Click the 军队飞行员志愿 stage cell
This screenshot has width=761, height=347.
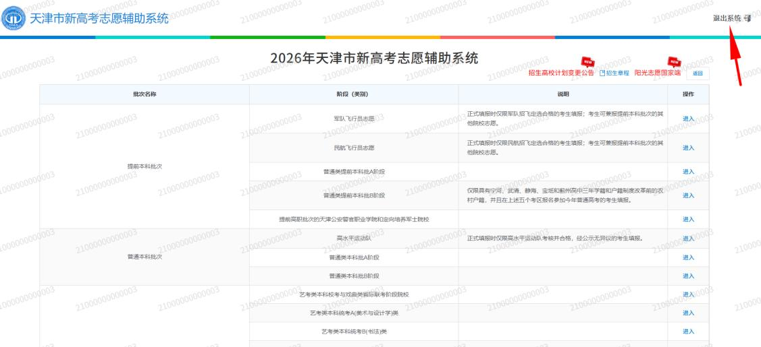coord(354,119)
